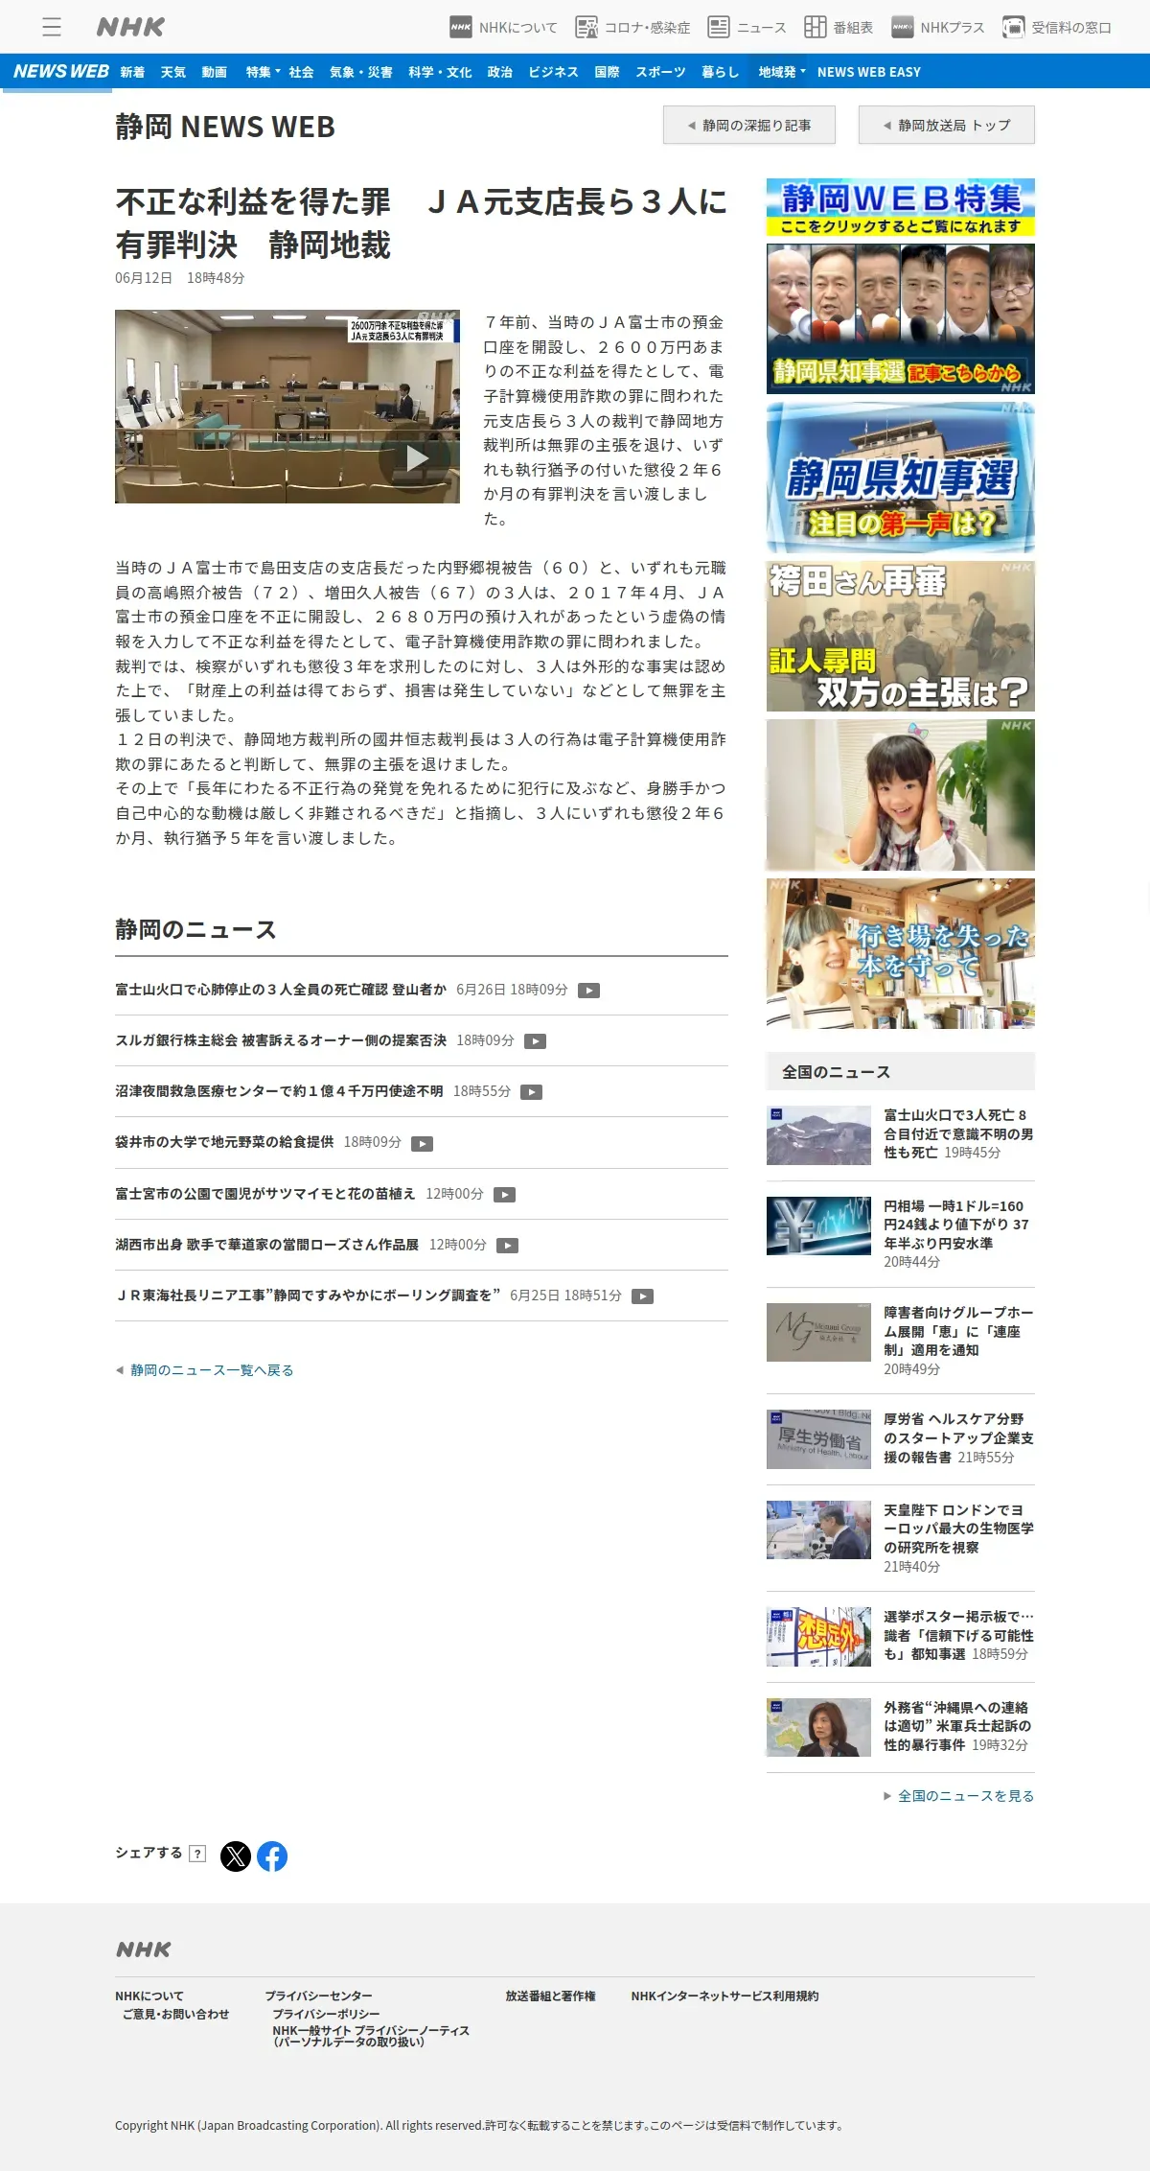Click the footer NHK logo
Viewport: 1150px width, 2171px height.
144,1949
